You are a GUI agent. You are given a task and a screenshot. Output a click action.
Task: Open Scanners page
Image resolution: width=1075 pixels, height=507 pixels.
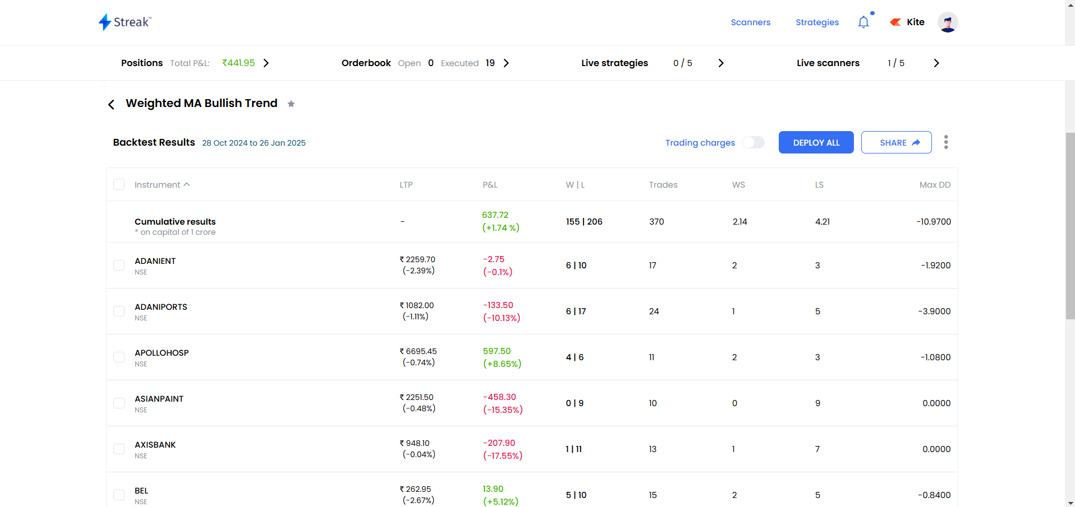pos(751,22)
